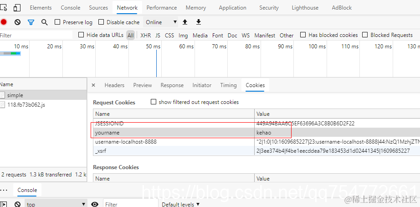Focus the network Filter text field
The image size is (420, 207).
(x=36, y=35)
